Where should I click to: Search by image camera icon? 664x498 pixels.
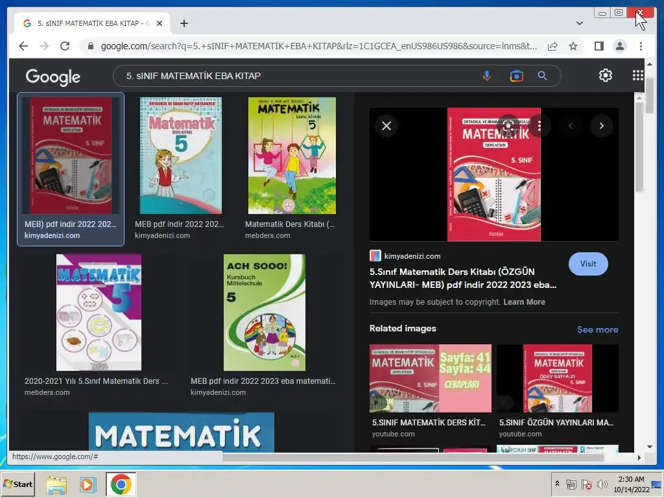[516, 76]
